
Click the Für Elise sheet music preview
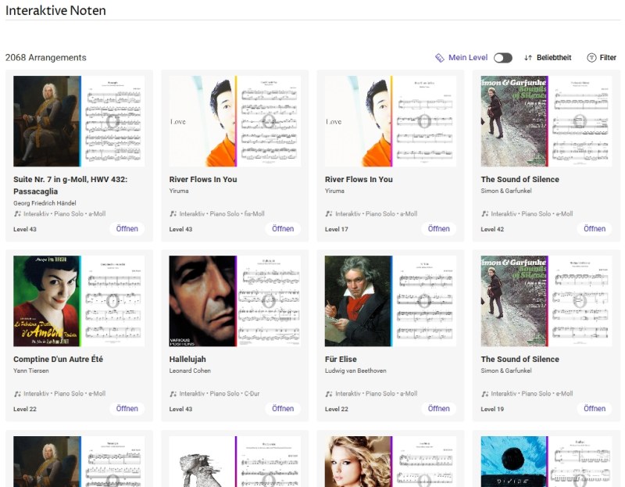tap(424, 301)
